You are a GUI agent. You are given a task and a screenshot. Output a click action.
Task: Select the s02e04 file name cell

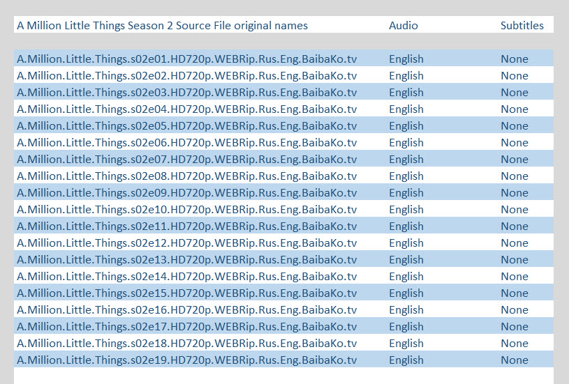click(187, 109)
